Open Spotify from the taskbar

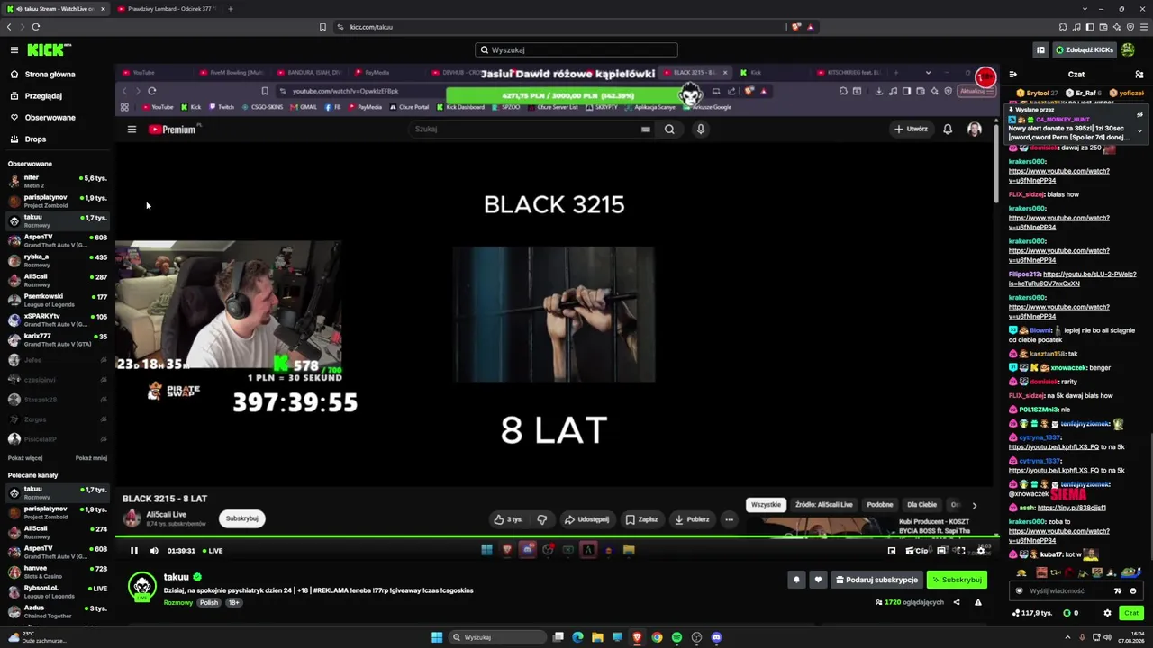click(676, 637)
